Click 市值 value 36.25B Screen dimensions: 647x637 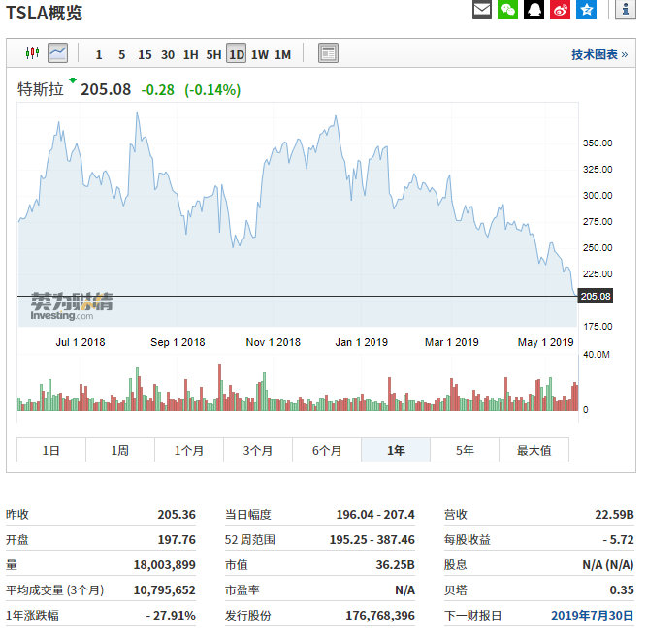click(x=396, y=565)
